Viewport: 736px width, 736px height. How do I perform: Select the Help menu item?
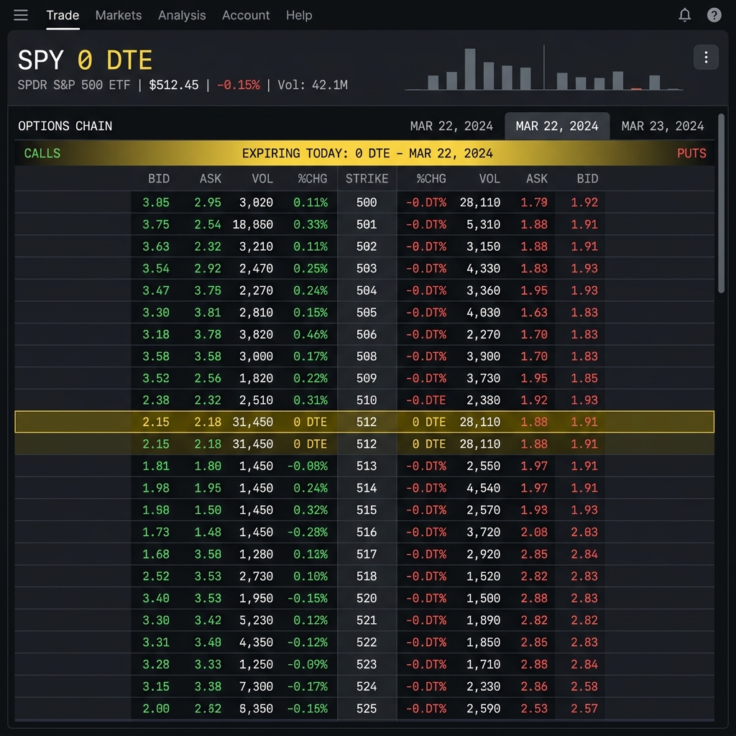tap(299, 15)
